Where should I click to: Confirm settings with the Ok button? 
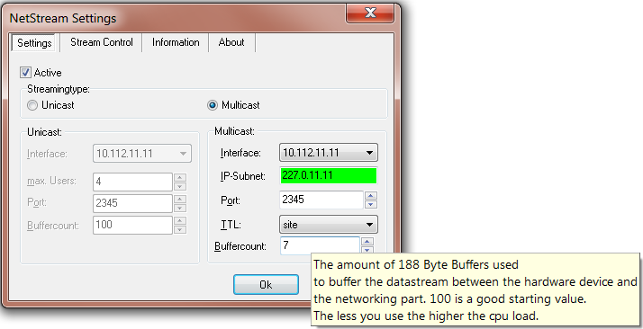(x=266, y=284)
